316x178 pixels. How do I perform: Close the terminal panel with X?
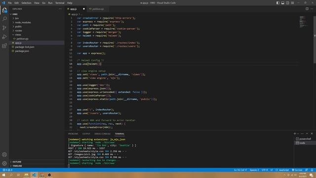(312, 133)
